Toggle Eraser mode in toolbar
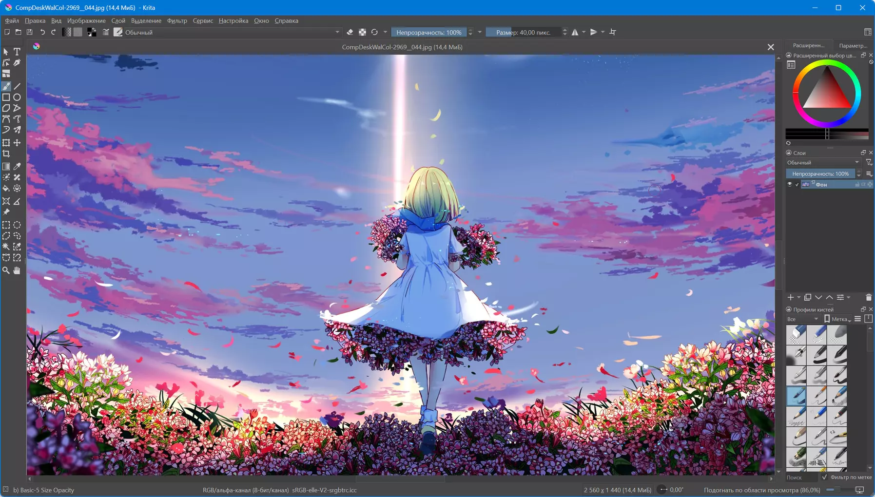 click(350, 32)
